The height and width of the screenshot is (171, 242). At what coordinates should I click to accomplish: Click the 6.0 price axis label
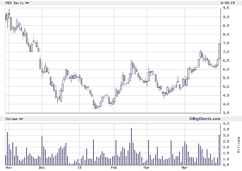226,69
